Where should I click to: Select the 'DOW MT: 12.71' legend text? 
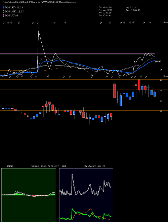tap(14, 12)
